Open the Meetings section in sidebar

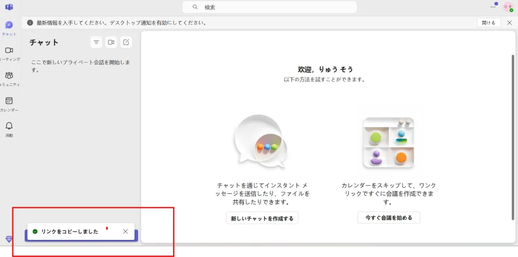[9, 54]
